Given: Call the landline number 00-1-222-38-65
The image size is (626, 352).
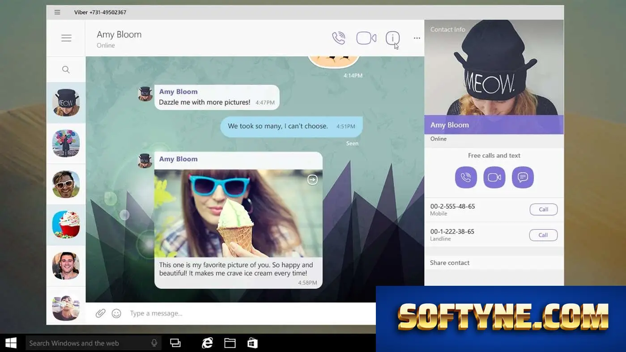Looking at the screenshot, I should 543,235.
